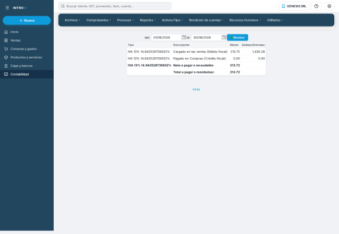Select Contabilidad in the sidebar

click(x=27, y=75)
